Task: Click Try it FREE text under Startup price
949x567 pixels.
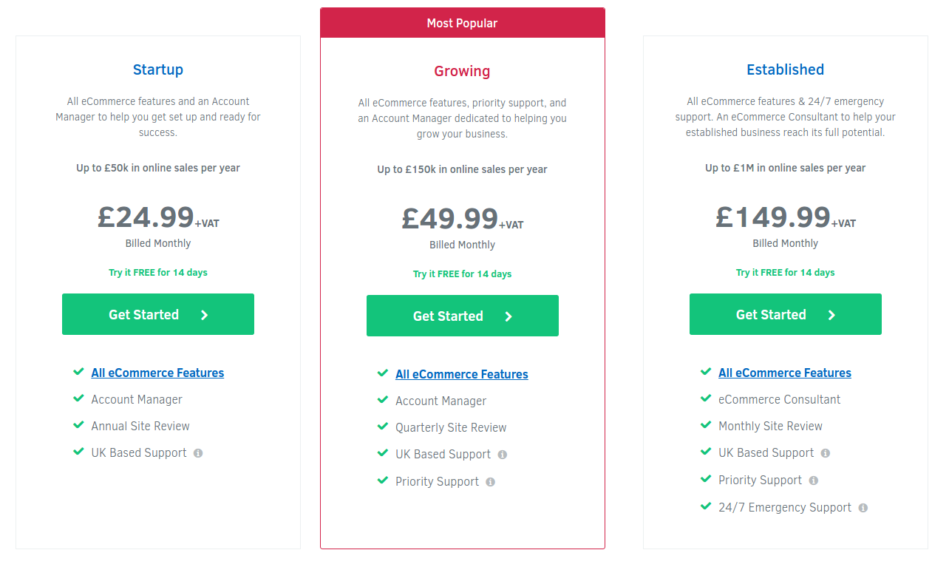Action: tap(158, 272)
